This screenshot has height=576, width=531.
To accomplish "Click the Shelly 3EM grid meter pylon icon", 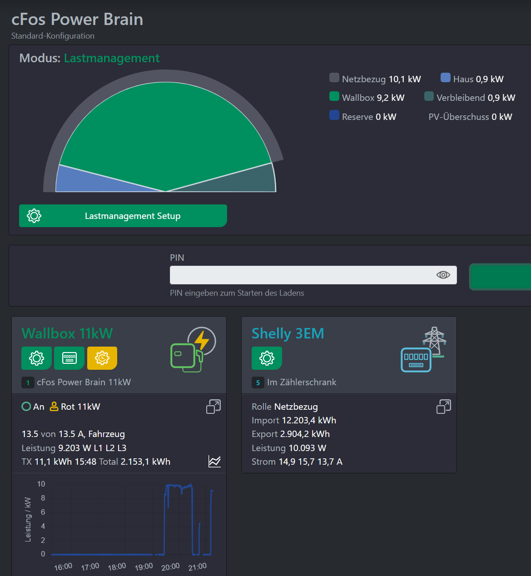I will (x=424, y=349).
